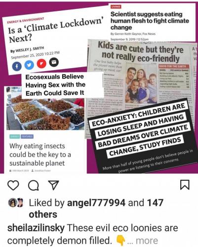
Task: Click the red LIVING category tag
Action: [116, 7]
